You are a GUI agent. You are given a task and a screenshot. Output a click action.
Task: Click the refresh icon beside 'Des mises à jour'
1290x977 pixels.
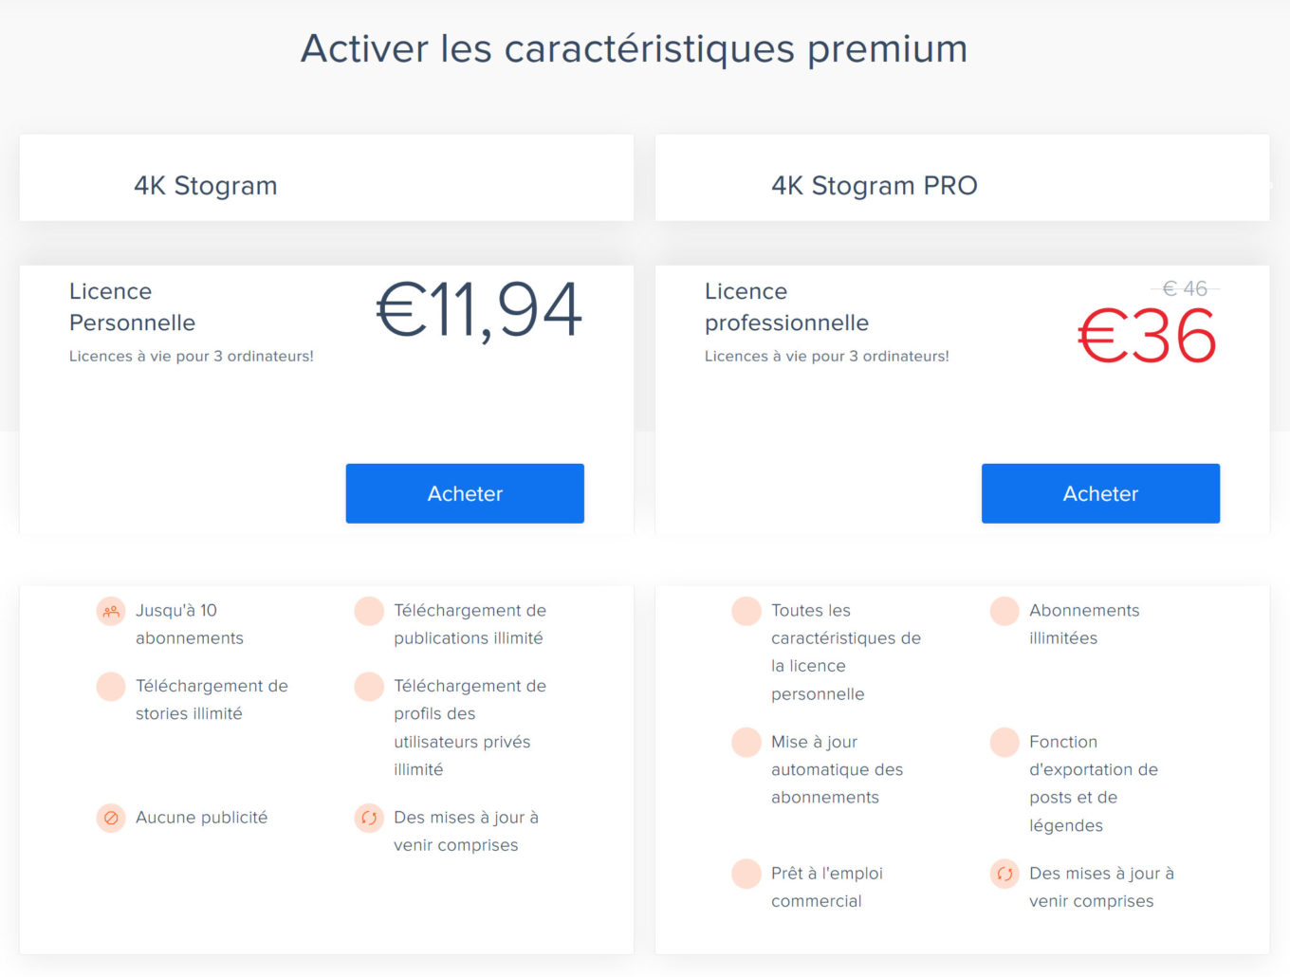coord(369,818)
